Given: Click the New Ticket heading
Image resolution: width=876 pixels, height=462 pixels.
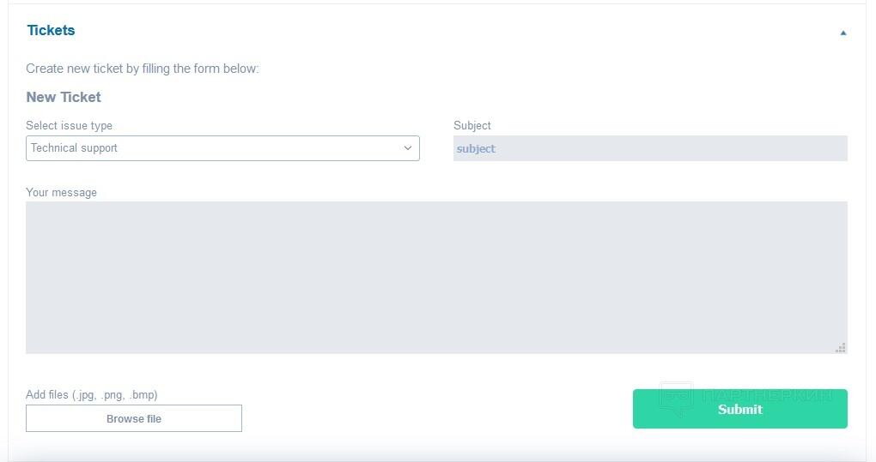Looking at the screenshot, I should [x=64, y=98].
